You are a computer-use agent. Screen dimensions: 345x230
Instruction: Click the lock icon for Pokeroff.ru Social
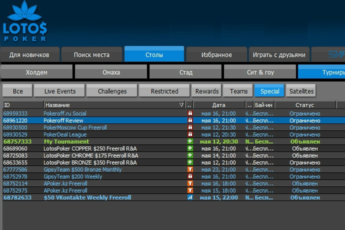click(190, 113)
